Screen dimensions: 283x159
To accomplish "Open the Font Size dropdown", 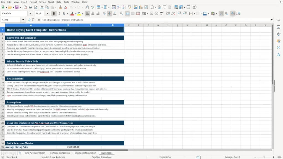I will tap(47, 13).
